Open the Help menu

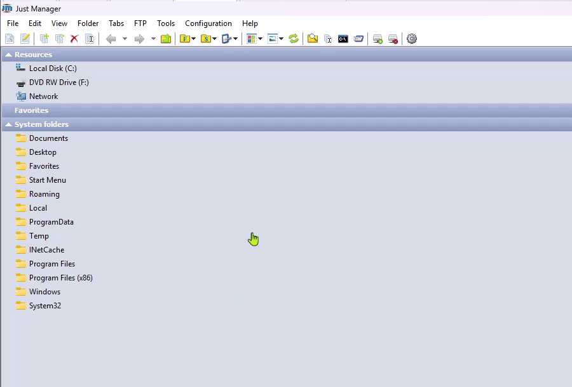[x=250, y=23]
